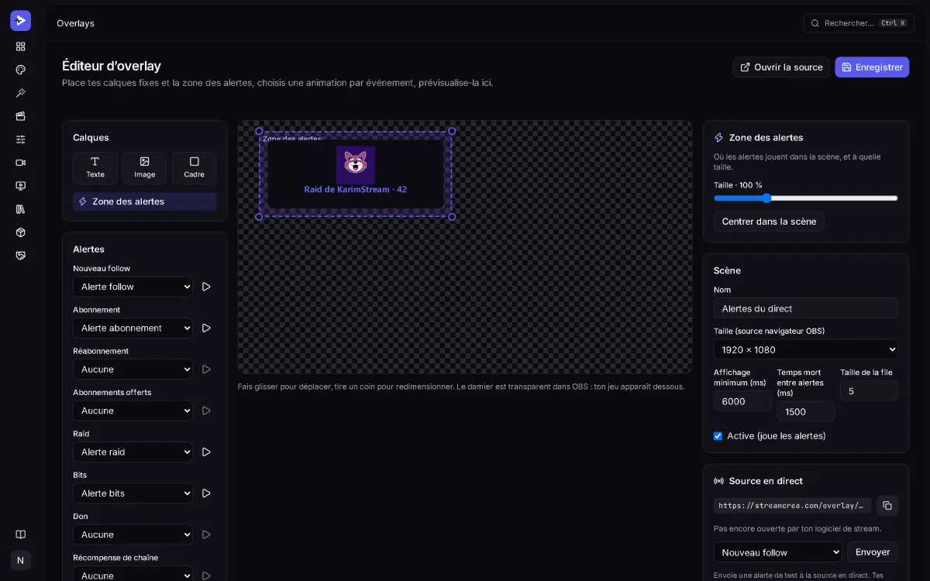Open the dashboard grid sidebar icon
Image resolution: width=930 pixels, height=581 pixels.
click(x=20, y=46)
